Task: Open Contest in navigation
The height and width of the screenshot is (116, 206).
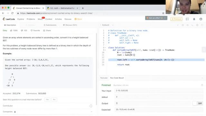Action: [x=49, y=19]
